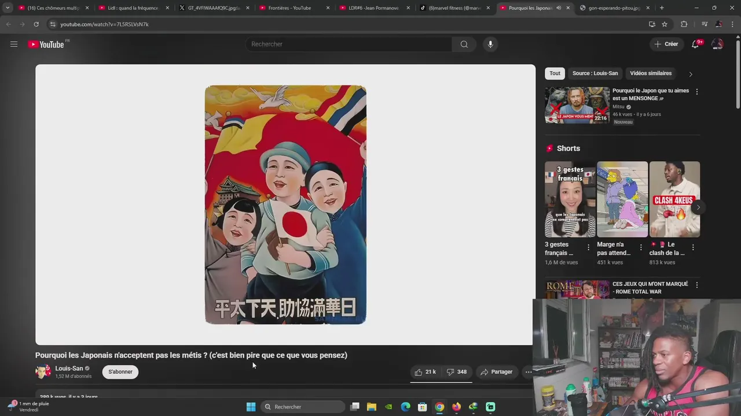Viewport: 741px width, 416px height.
Task: Open Louis-San channel name link
Action: (69, 368)
